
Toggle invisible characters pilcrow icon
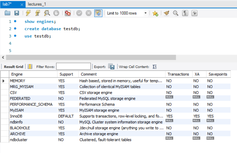pyautogui.click(x=185, y=13)
